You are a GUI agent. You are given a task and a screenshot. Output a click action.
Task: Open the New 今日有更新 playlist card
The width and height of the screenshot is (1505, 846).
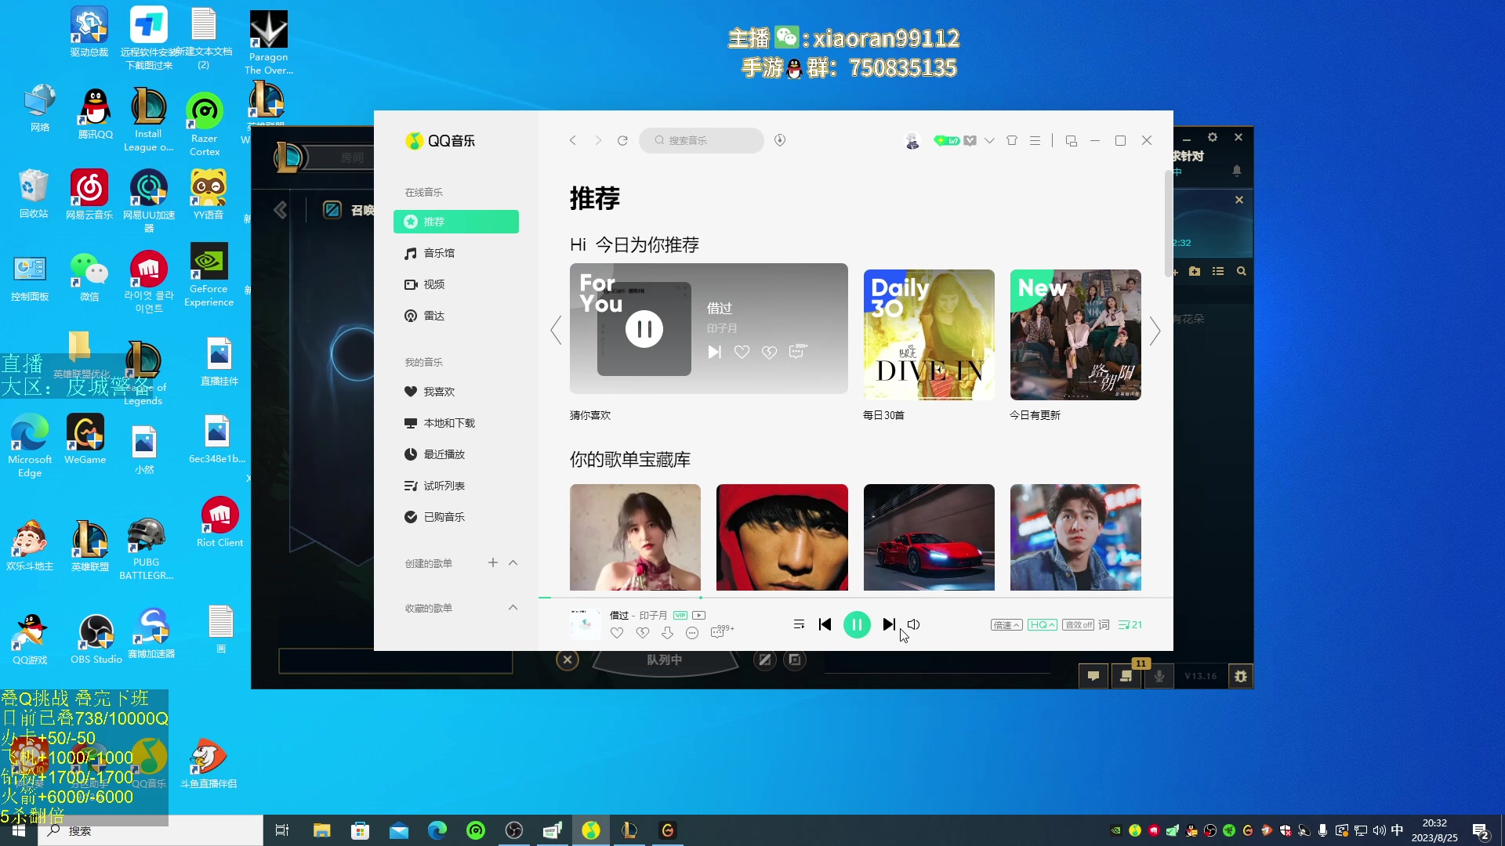tap(1075, 334)
